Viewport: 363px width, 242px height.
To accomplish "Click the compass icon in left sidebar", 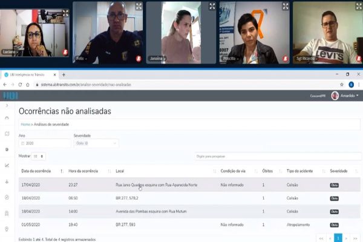I will click(7, 197).
